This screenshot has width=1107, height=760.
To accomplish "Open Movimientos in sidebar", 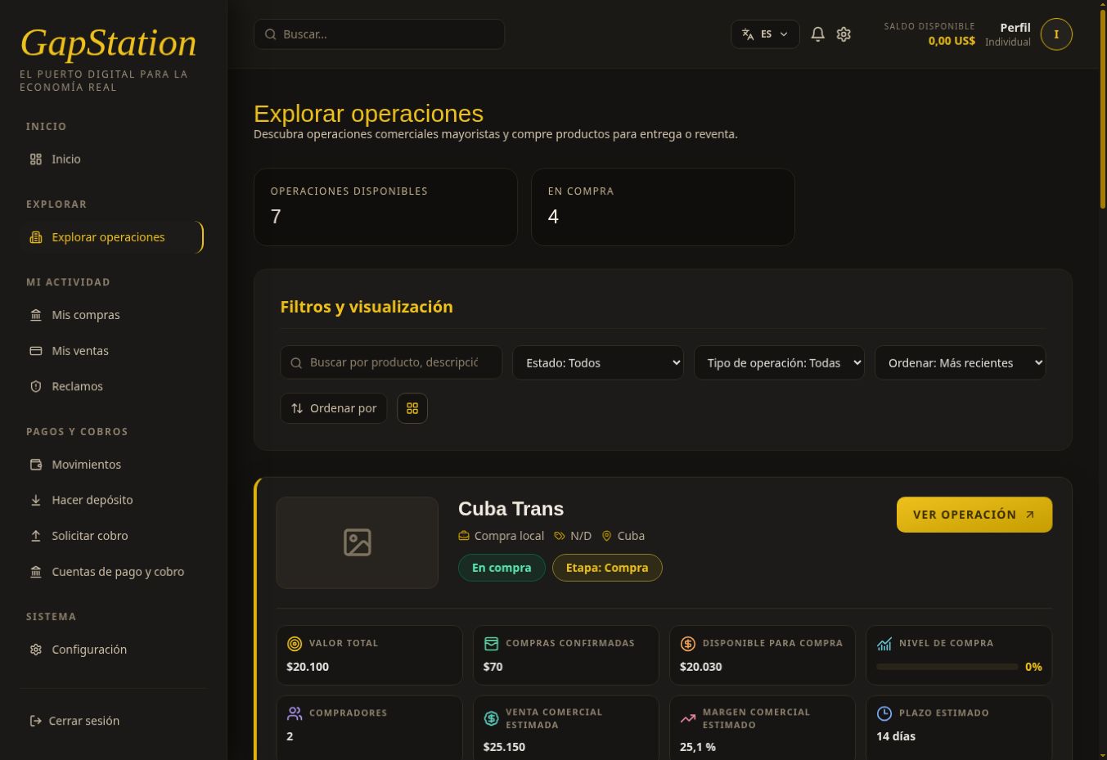I will click(x=113, y=465).
